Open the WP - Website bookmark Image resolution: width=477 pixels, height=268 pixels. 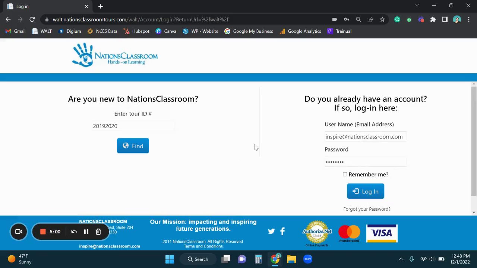pos(200,31)
